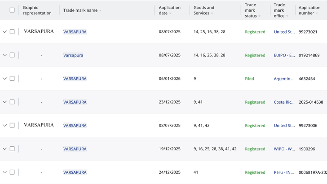This screenshot has width=327, height=184.
Task: Select the Registered status in the Peru row
Action: (255, 172)
